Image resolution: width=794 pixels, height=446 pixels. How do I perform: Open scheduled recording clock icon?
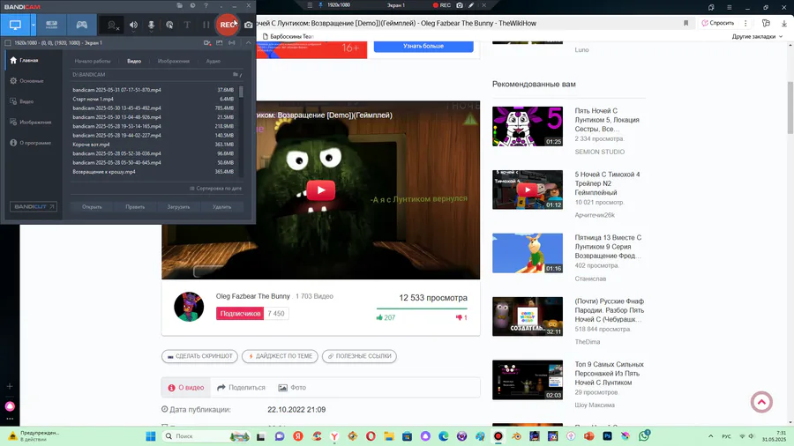(x=192, y=5)
